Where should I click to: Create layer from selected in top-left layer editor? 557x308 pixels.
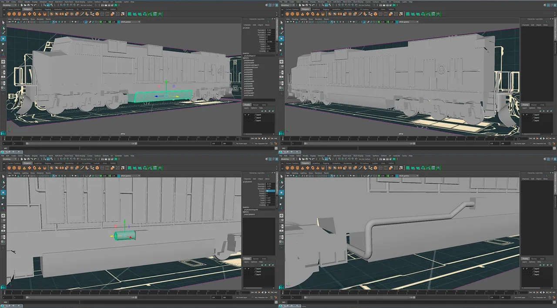tap(273, 111)
